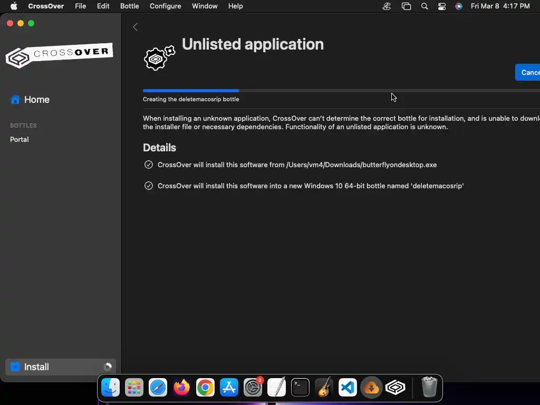Click the unknown application description paragraph

341,122
